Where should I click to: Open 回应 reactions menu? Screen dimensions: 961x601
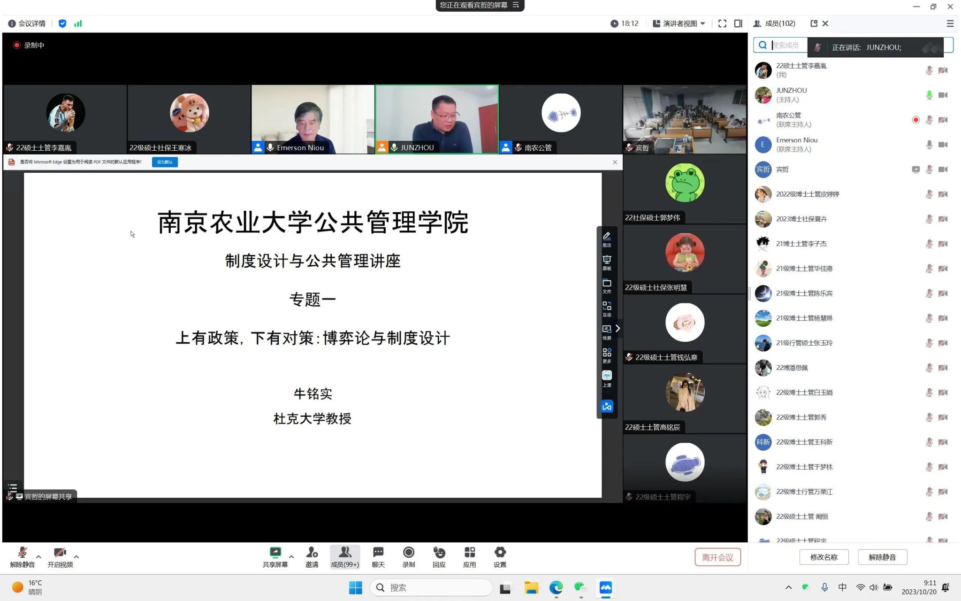click(x=439, y=557)
